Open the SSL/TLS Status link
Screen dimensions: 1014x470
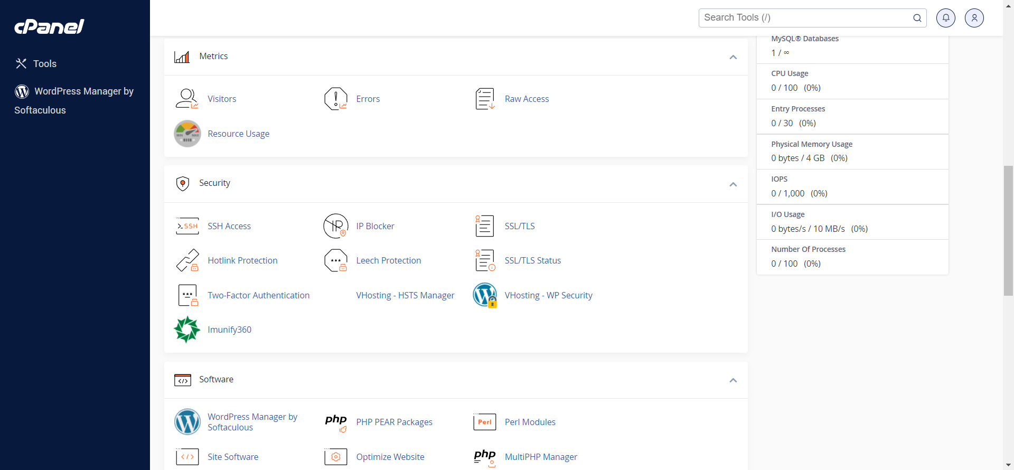(x=533, y=260)
